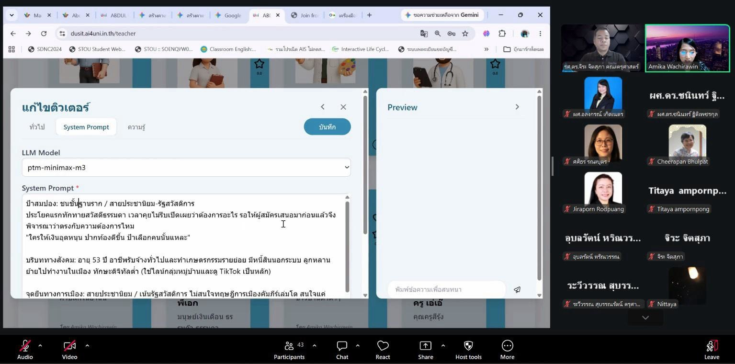Close the แก้ไขติวเตอร์ editor panel
Viewport: 735px width, 364px height.
tap(343, 107)
